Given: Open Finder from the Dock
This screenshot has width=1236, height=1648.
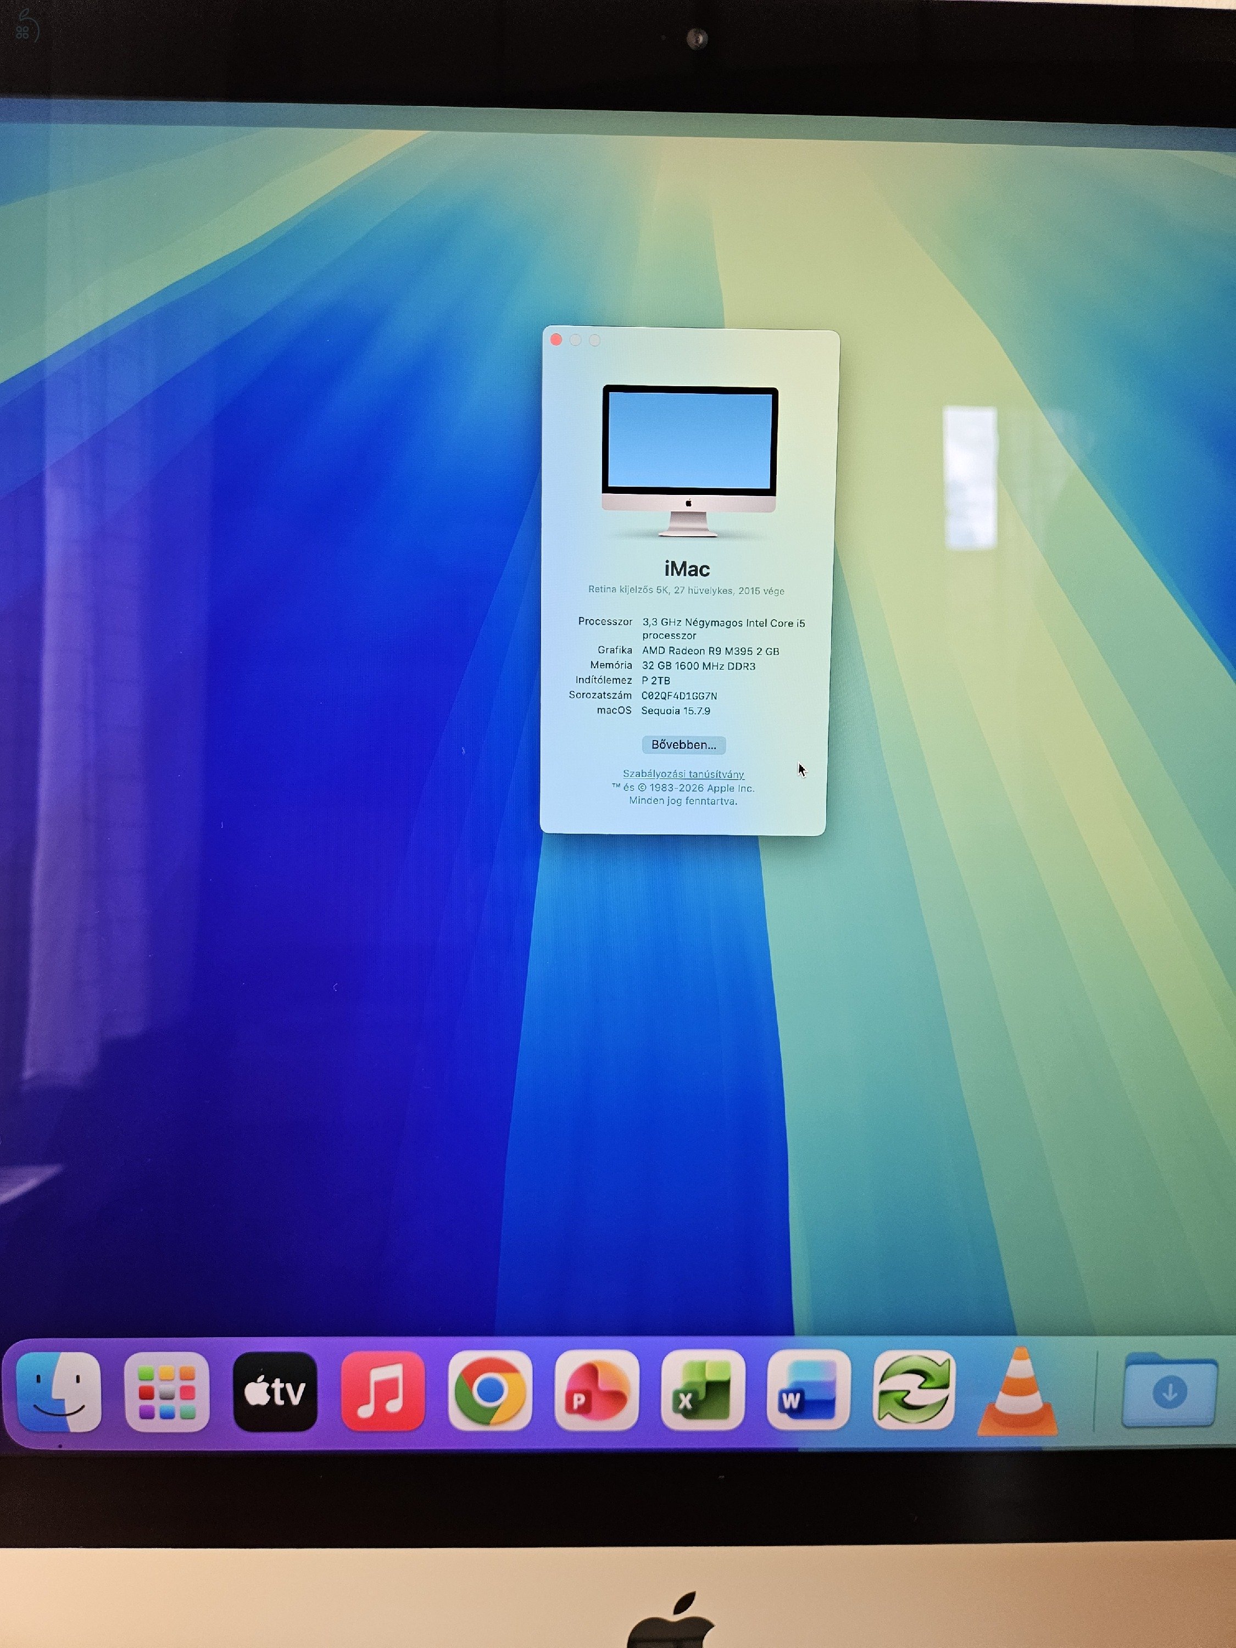Looking at the screenshot, I should pyautogui.click(x=59, y=1391).
